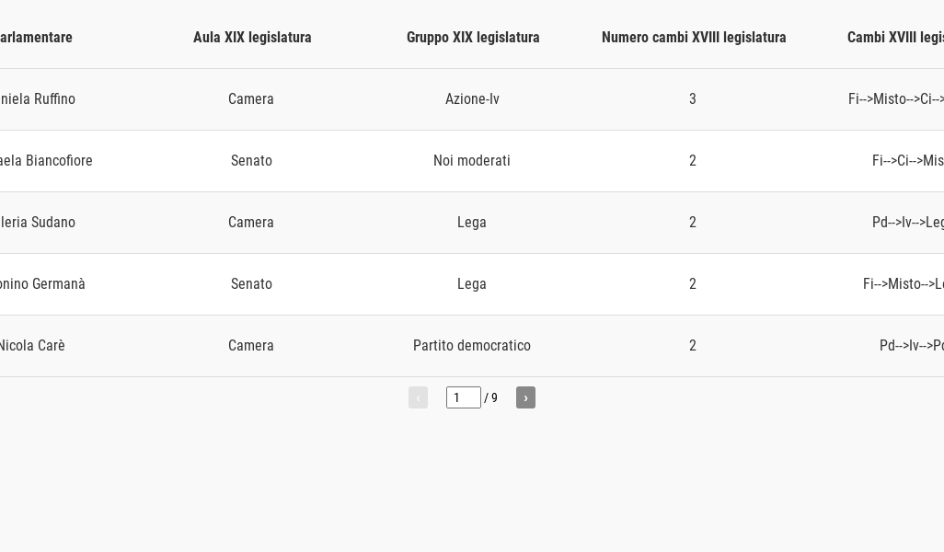Click the Germanà name cell

click(42, 283)
